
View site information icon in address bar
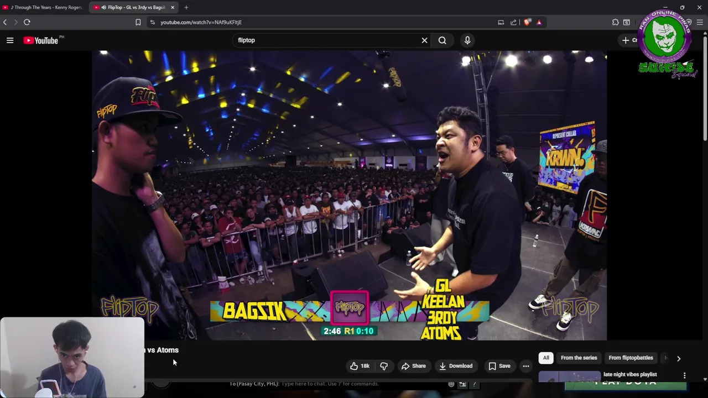(x=153, y=22)
